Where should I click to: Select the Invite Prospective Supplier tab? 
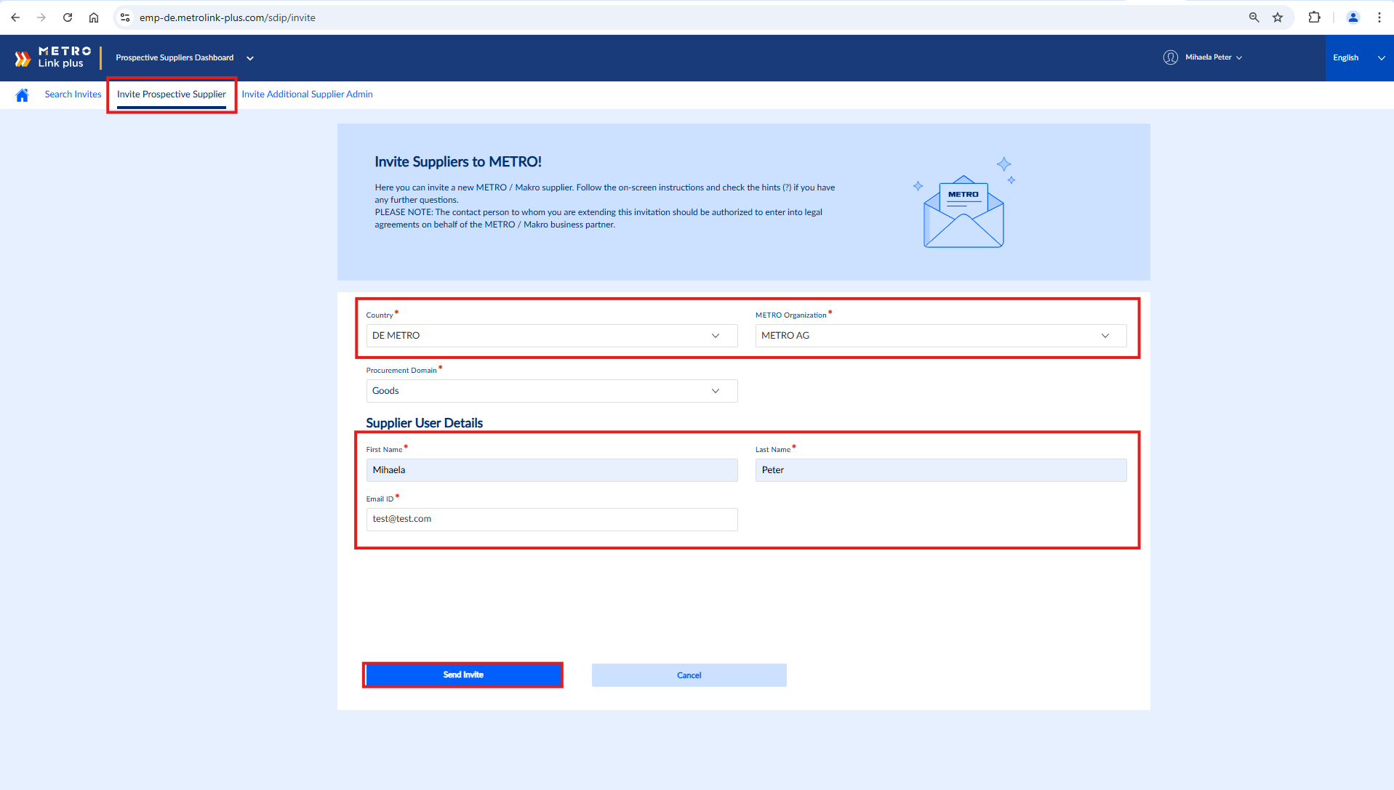pos(172,94)
